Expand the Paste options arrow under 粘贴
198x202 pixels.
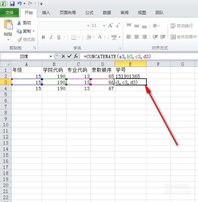pos(8,40)
